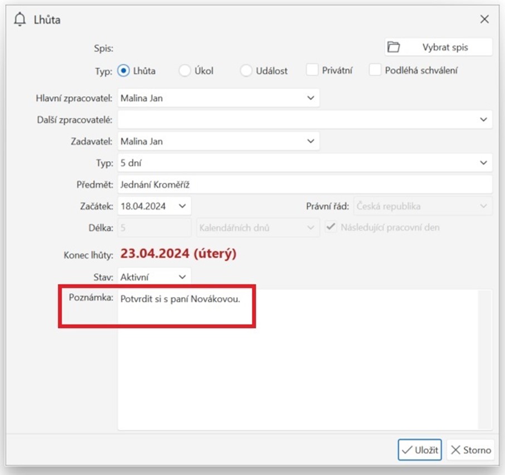Click into the Poznámka text area
The height and width of the screenshot is (475, 505).
click(297, 362)
